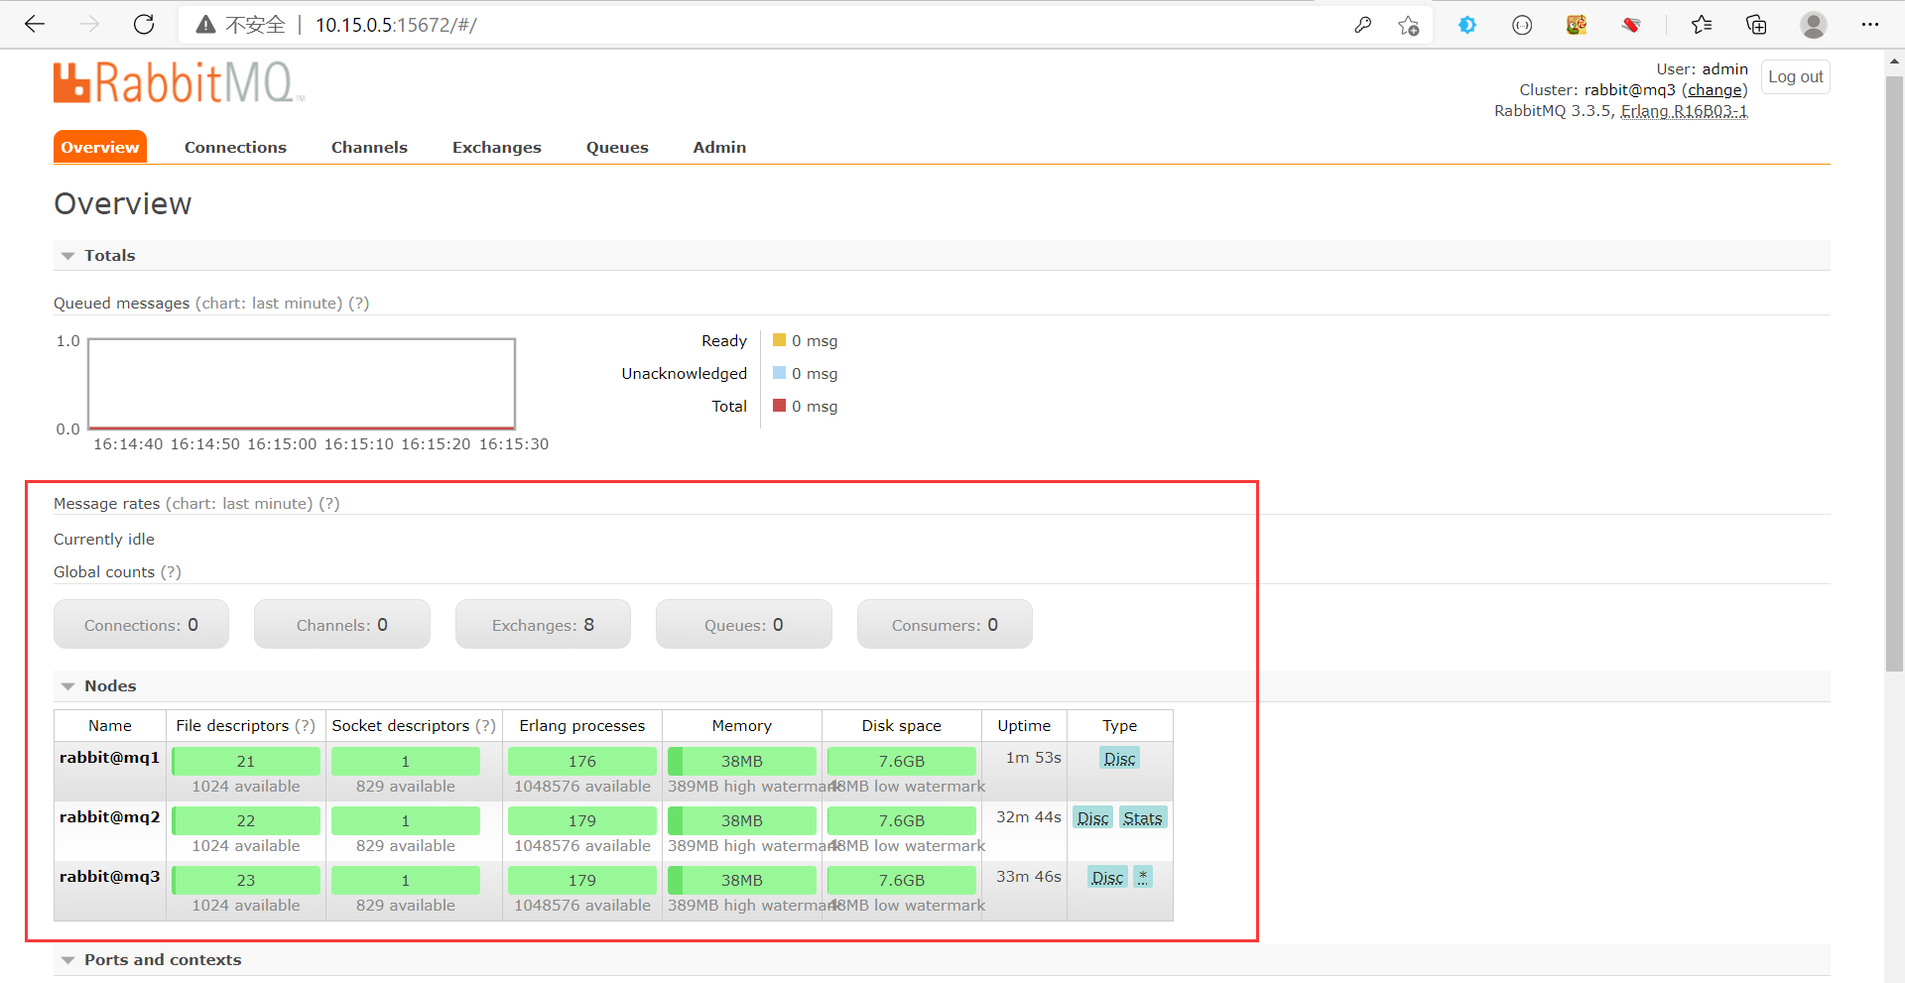The width and height of the screenshot is (1905, 983).
Task: Add this page to favorites star icon
Action: (1408, 25)
